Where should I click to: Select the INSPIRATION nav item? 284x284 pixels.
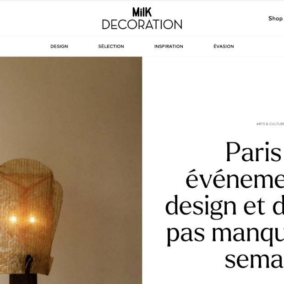tap(169, 46)
